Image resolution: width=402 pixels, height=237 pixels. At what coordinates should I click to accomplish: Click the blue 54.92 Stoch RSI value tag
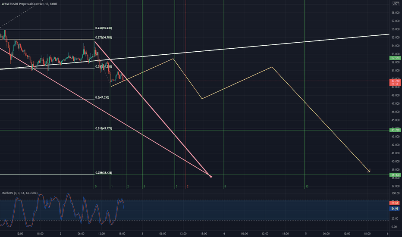click(x=395, y=209)
